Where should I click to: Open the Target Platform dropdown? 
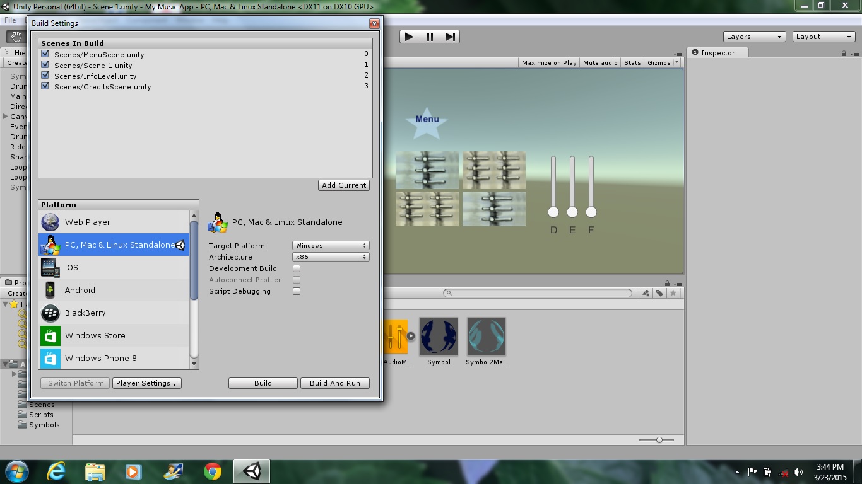click(x=331, y=245)
